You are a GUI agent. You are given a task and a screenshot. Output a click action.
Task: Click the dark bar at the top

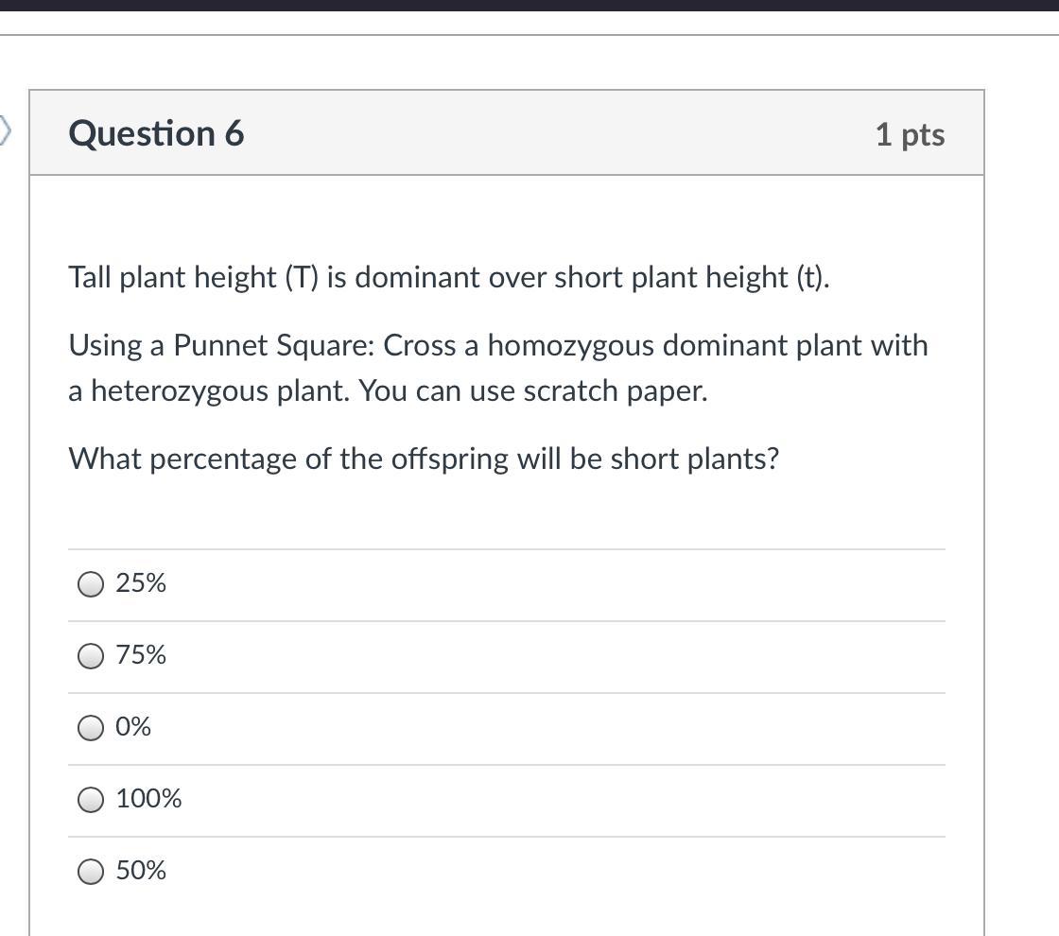coord(529,5)
